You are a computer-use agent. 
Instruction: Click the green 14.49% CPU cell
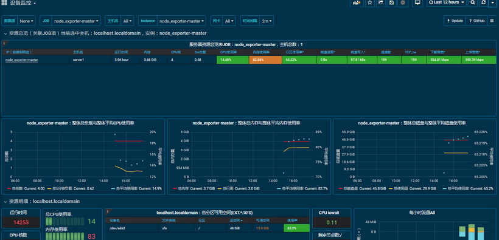(232, 60)
